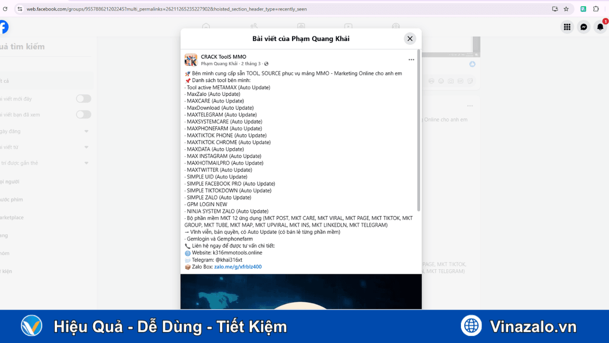Viewport: 609px width, 343px height.
Task: Open the Video icon in the top navigation
Action: pos(348,27)
